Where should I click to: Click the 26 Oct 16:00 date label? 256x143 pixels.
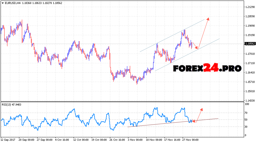pos(117,140)
